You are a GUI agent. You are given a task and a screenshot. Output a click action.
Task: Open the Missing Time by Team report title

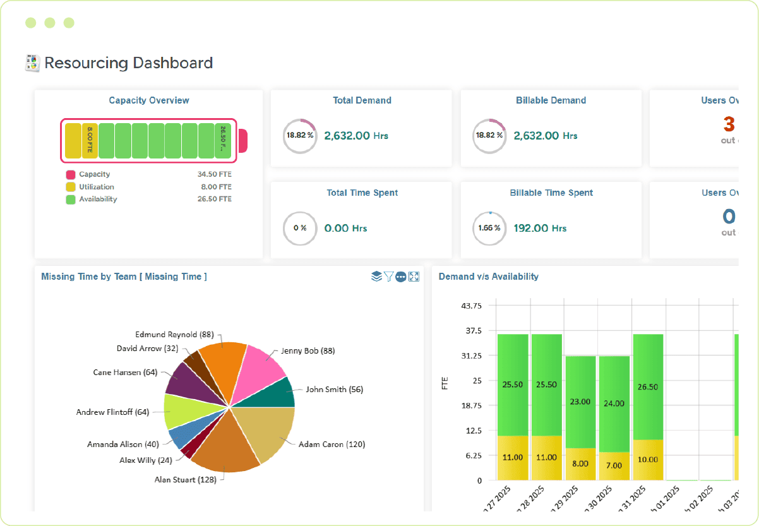tap(124, 276)
